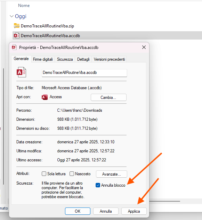The width and height of the screenshot is (202, 220).
Task: Click the filename text field
Action: [x=84, y=73]
